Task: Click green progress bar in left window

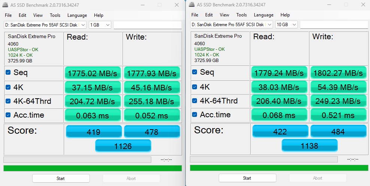Action: tap(92, 168)
